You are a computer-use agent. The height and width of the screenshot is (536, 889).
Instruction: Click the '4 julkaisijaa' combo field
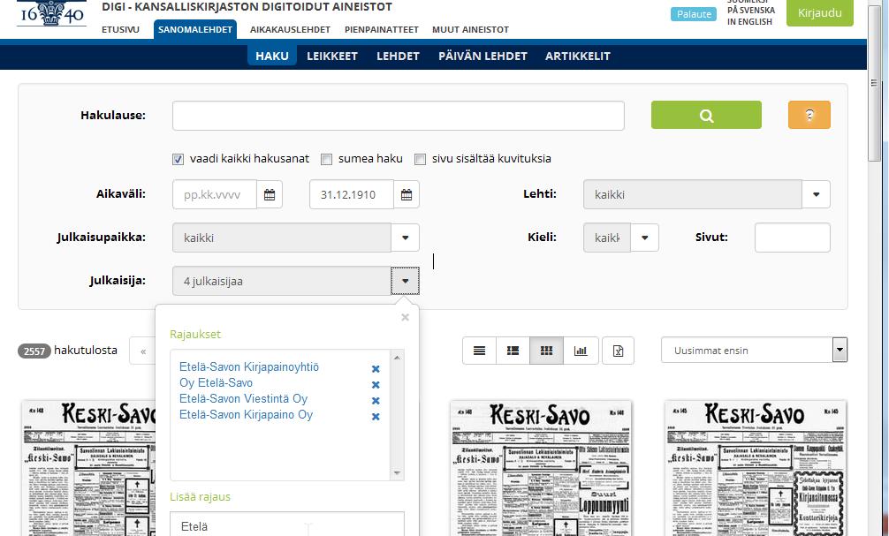pyautogui.click(x=282, y=281)
